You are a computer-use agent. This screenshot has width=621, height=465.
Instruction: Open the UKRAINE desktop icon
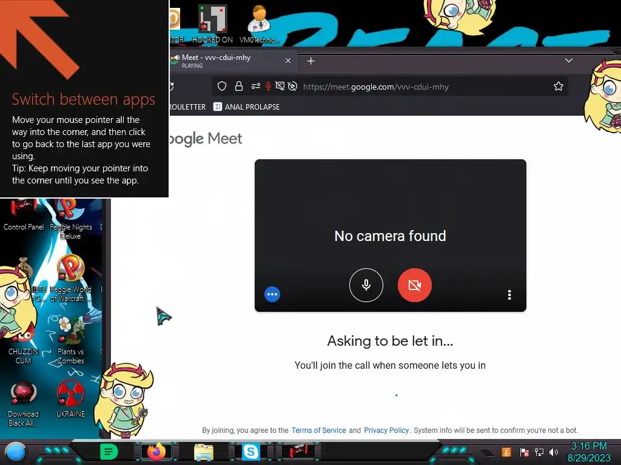(70, 398)
